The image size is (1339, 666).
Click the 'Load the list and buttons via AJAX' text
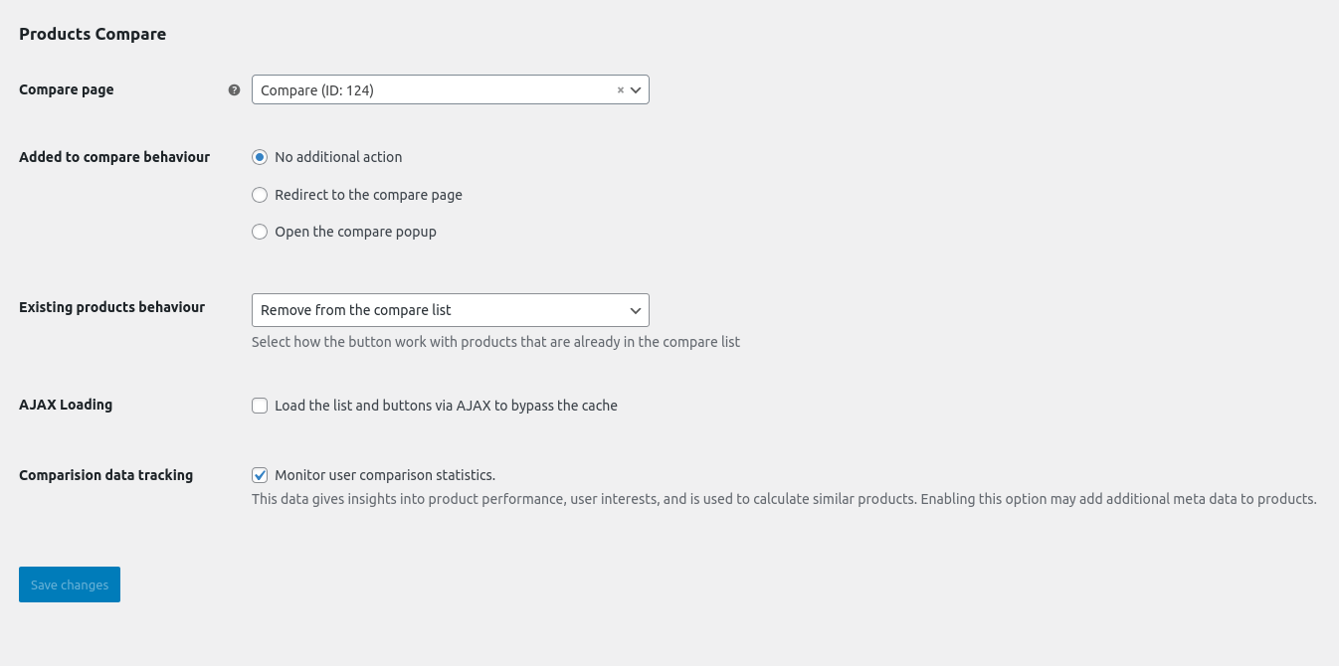point(446,406)
